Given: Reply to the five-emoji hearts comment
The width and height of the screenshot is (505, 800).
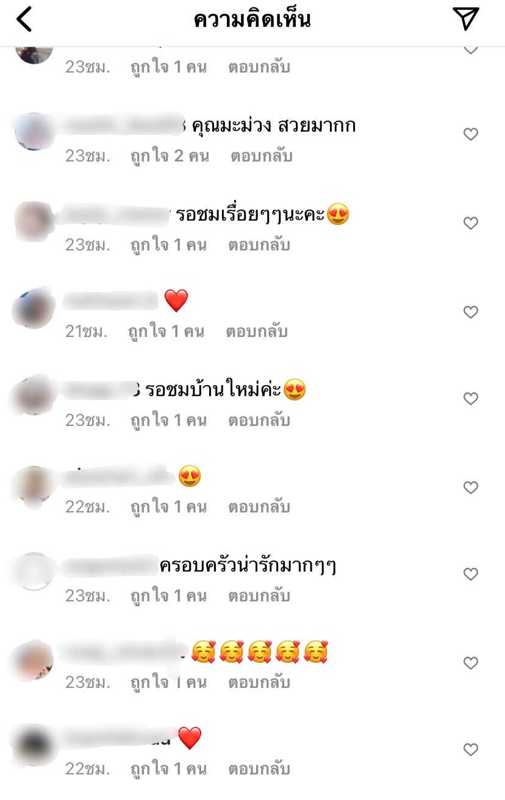Looking at the screenshot, I should (x=259, y=682).
